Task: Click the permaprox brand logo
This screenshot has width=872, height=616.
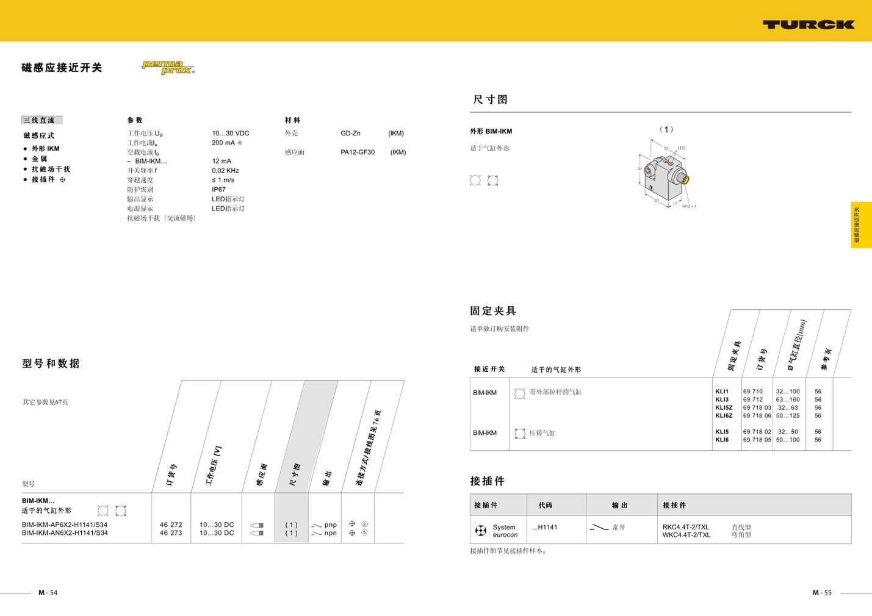Action: tap(168, 67)
